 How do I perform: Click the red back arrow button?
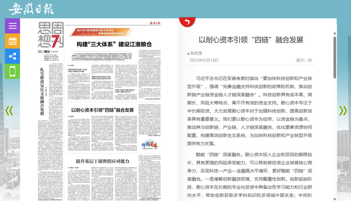[x=187, y=22]
